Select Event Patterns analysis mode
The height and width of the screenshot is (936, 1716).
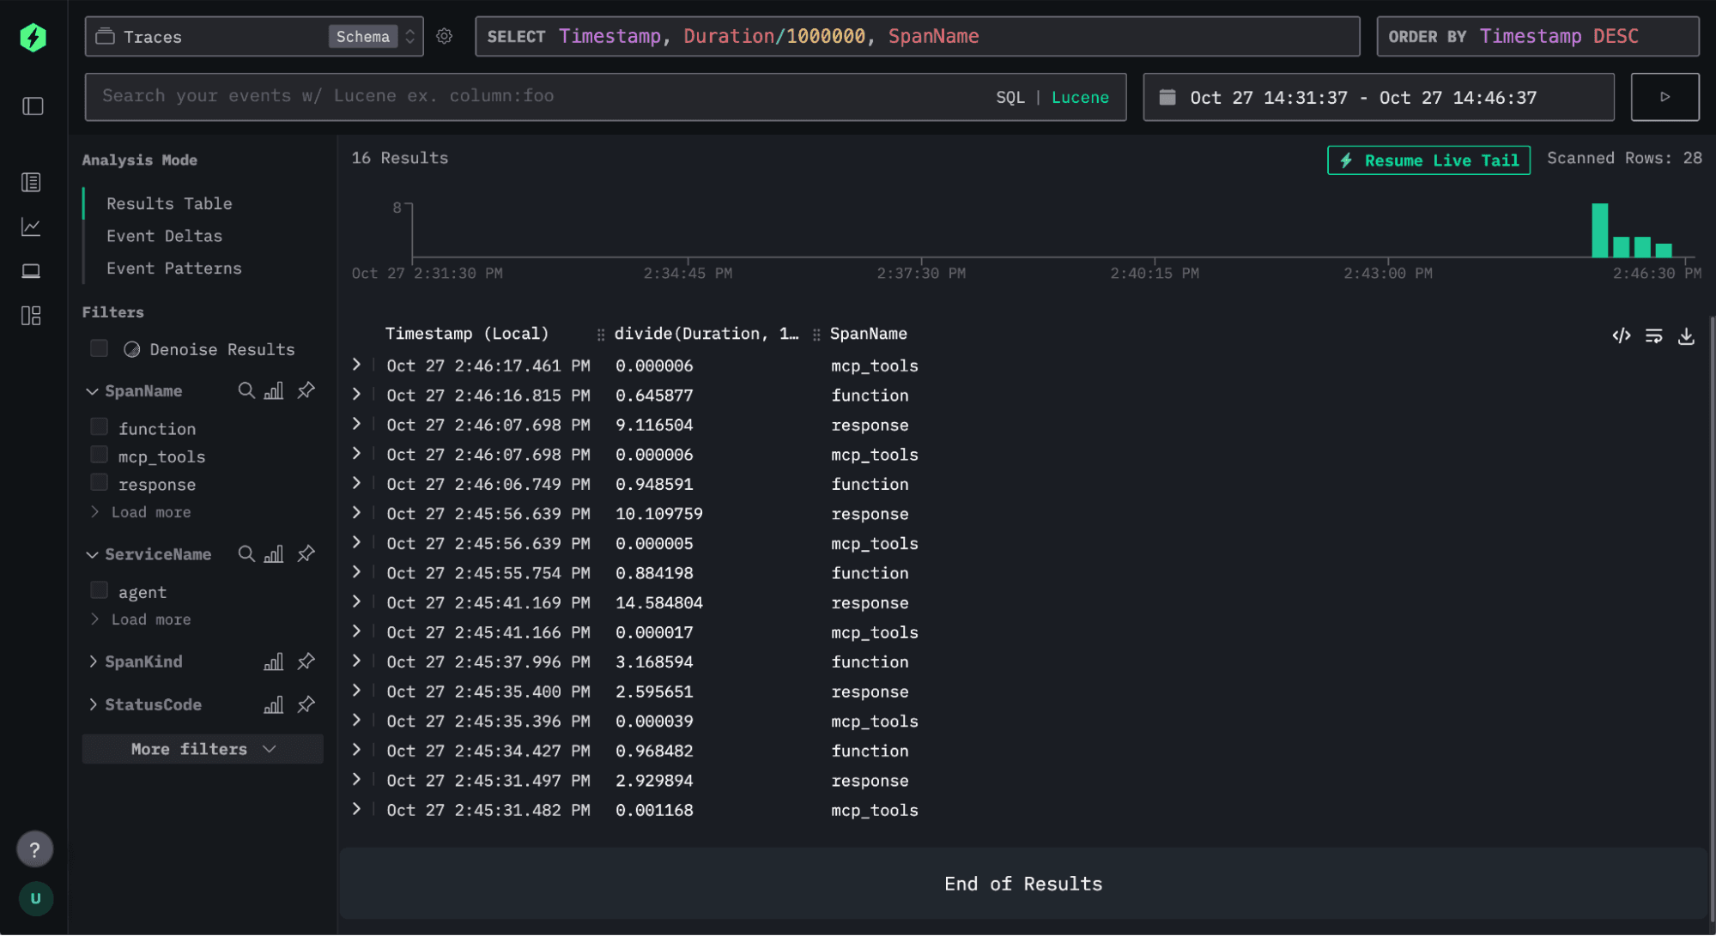coord(173,269)
